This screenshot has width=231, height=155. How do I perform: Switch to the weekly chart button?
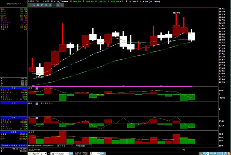[58, 5]
